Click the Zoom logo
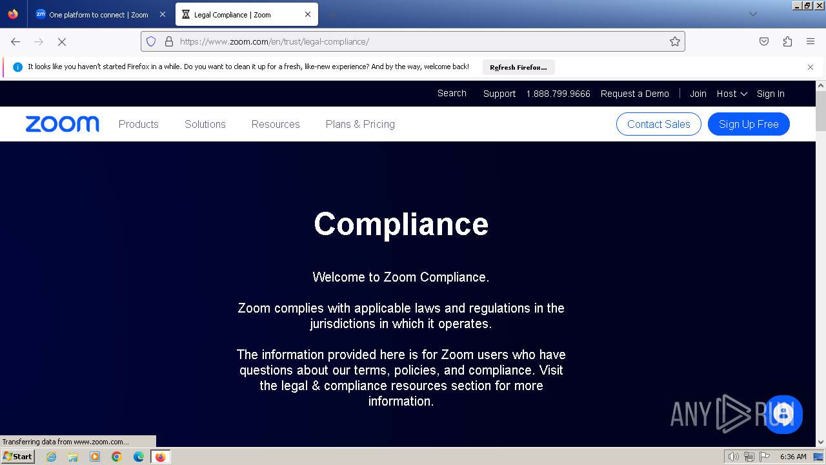This screenshot has width=826, height=465. (x=63, y=124)
